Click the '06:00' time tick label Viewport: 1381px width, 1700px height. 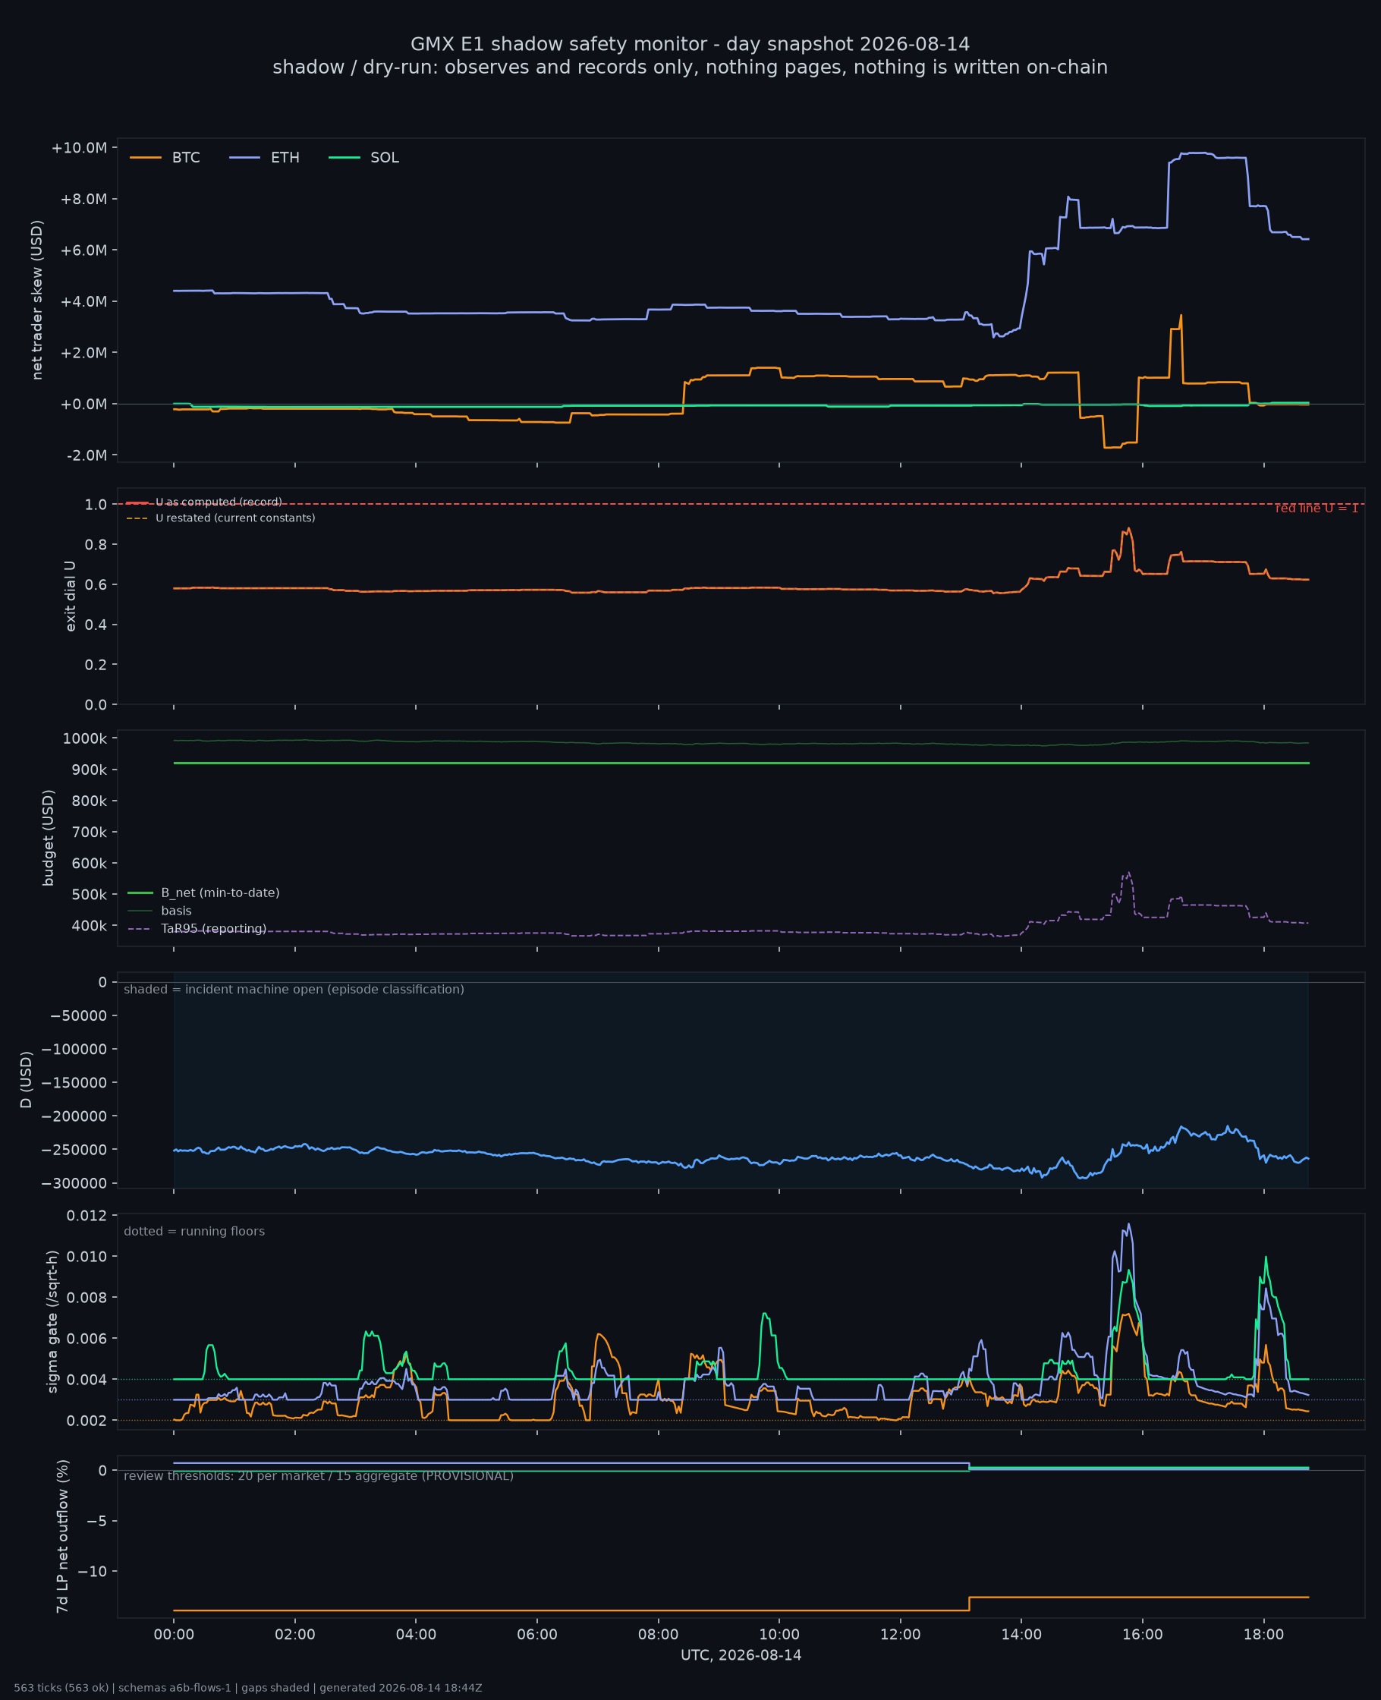537,1635
